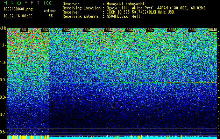Click the 0838 time marker
Screen dimensions: 220x139
coord(171,30)
